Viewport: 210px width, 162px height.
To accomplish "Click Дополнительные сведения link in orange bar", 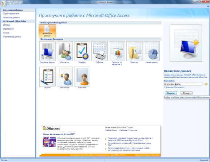I will coord(147,155).
